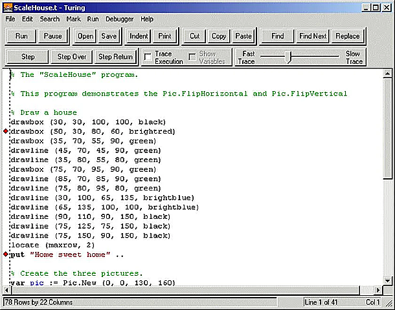Click the Save button

coord(109,36)
